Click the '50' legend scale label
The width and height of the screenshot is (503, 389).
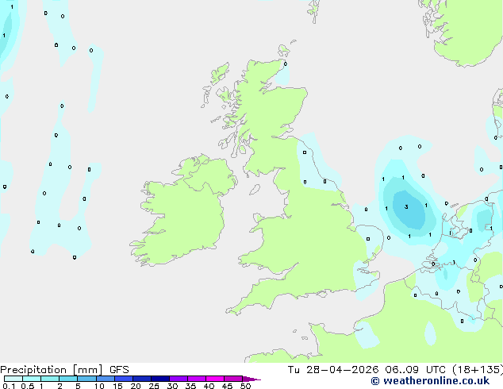tap(245, 386)
